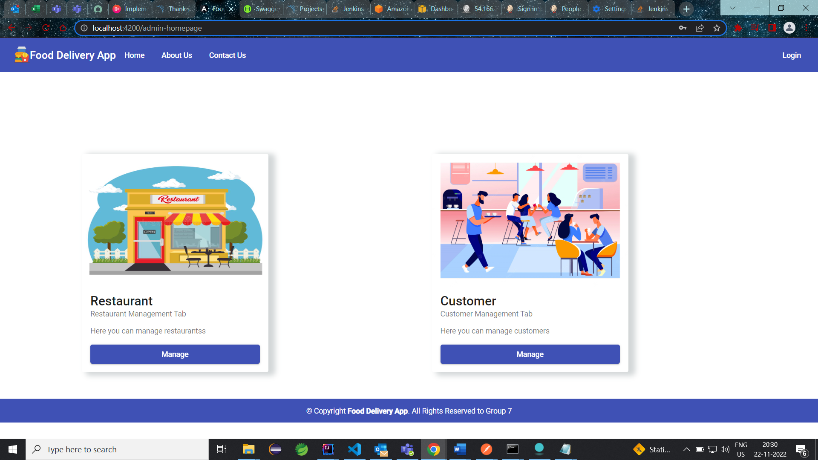Image resolution: width=818 pixels, height=460 pixels.
Task: Open the Chrome profile avatar
Action: tap(789, 28)
